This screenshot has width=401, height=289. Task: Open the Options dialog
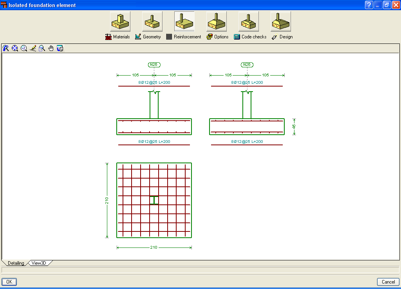[x=217, y=37]
